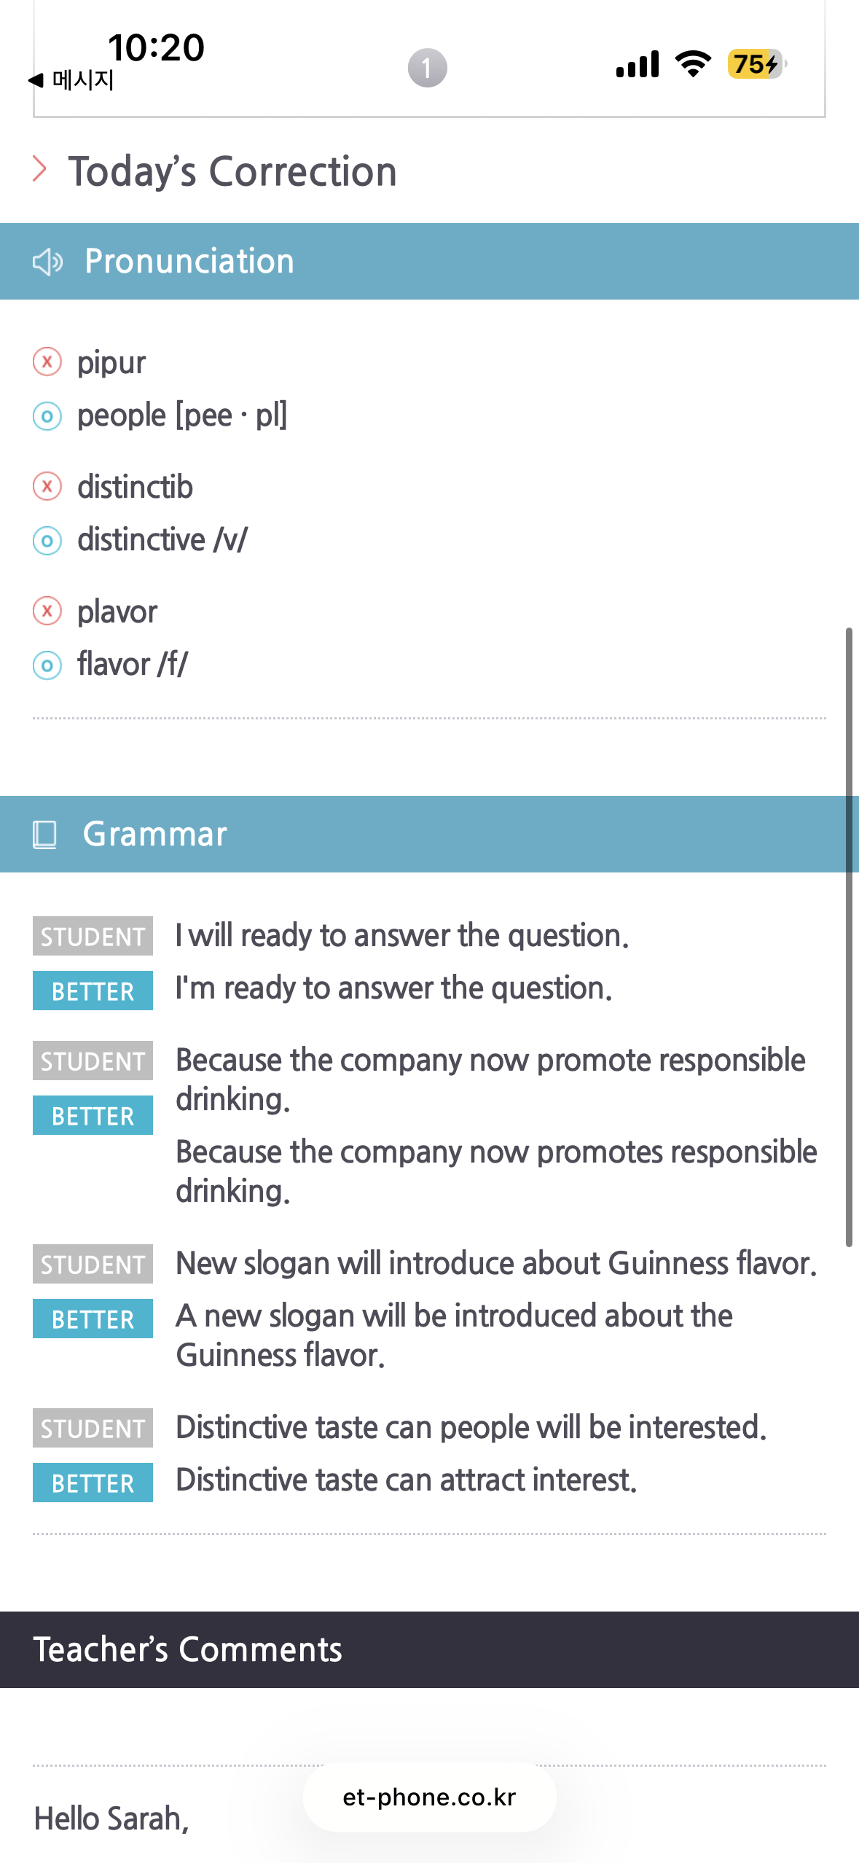Tap the red X icon next to plavor
Image resolution: width=859 pixels, height=1863 pixels.
(x=47, y=611)
